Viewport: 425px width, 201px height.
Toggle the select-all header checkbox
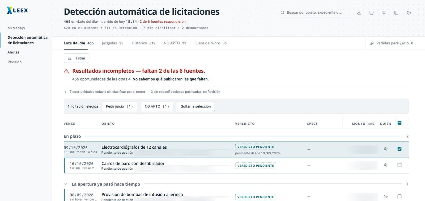(x=399, y=123)
